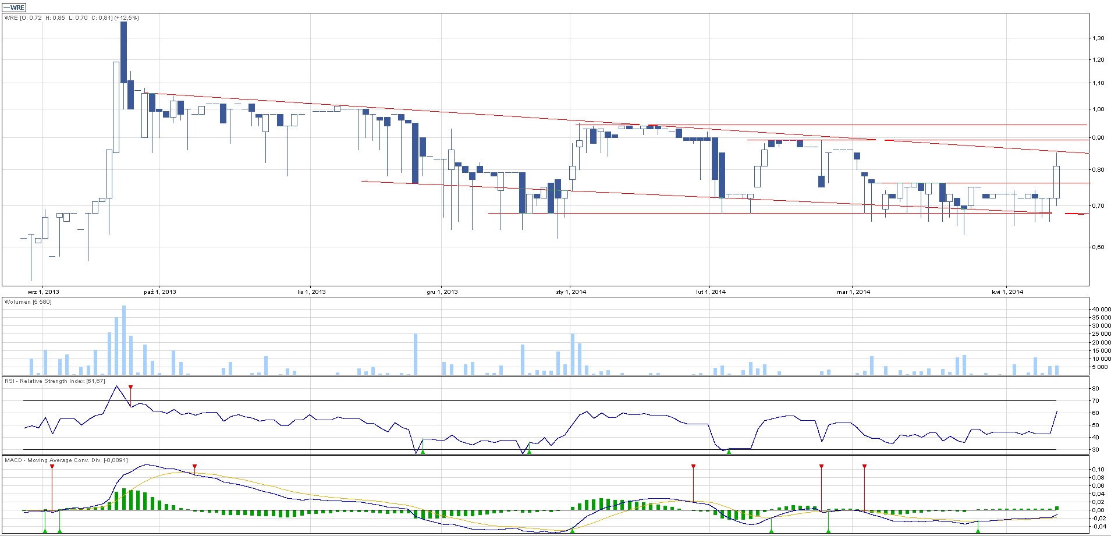Select green MACD marker in mid February 2014
Screen dimensions: 1111x536
coord(771,531)
